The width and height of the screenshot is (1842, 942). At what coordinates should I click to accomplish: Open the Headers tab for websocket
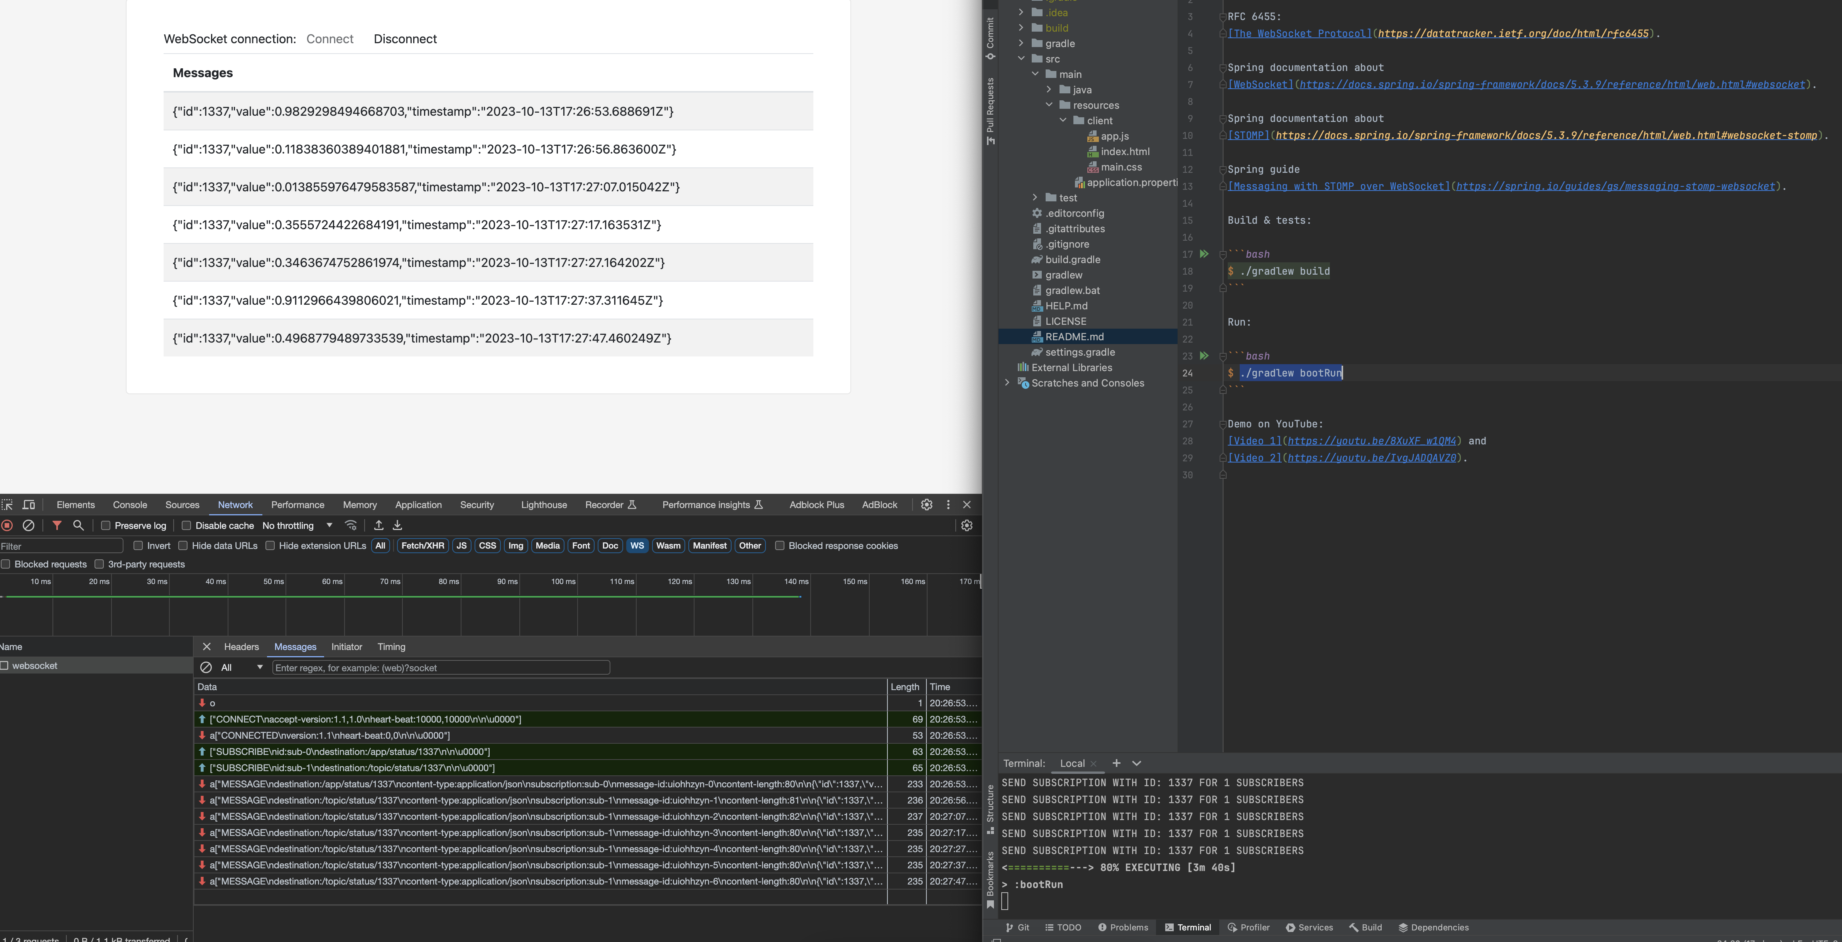pyautogui.click(x=241, y=647)
